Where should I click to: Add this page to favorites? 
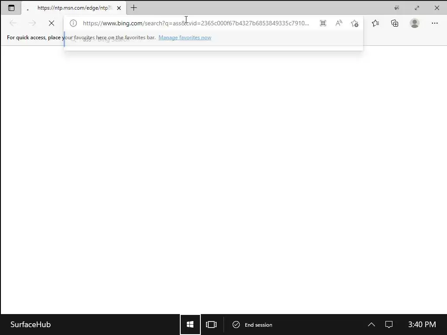coord(354,23)
